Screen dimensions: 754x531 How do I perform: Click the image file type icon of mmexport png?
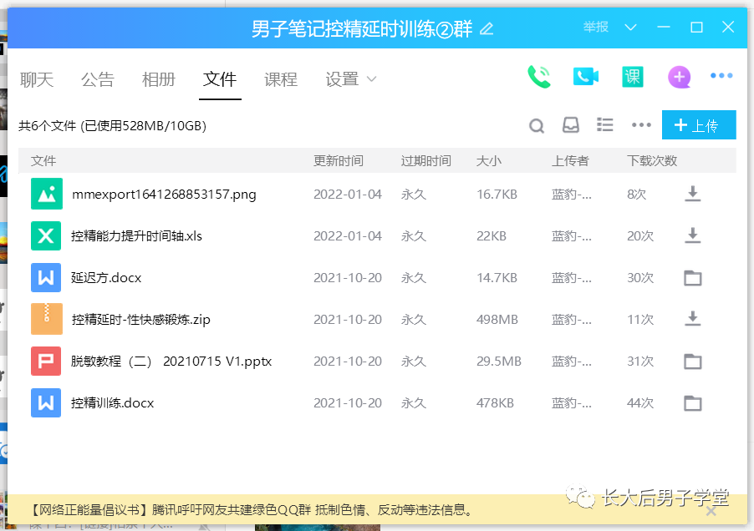[x=47, y=194]
